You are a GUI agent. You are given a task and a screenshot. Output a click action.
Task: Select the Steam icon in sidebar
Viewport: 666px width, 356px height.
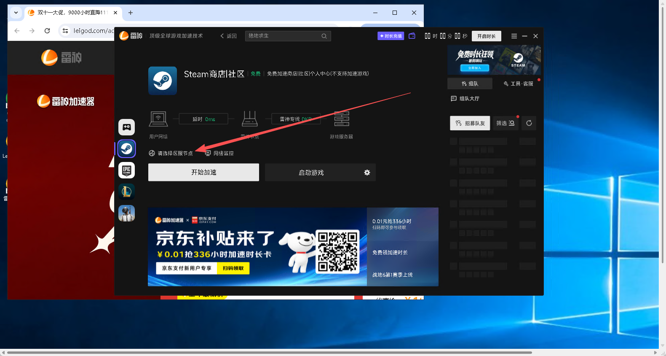pos(126,148)
